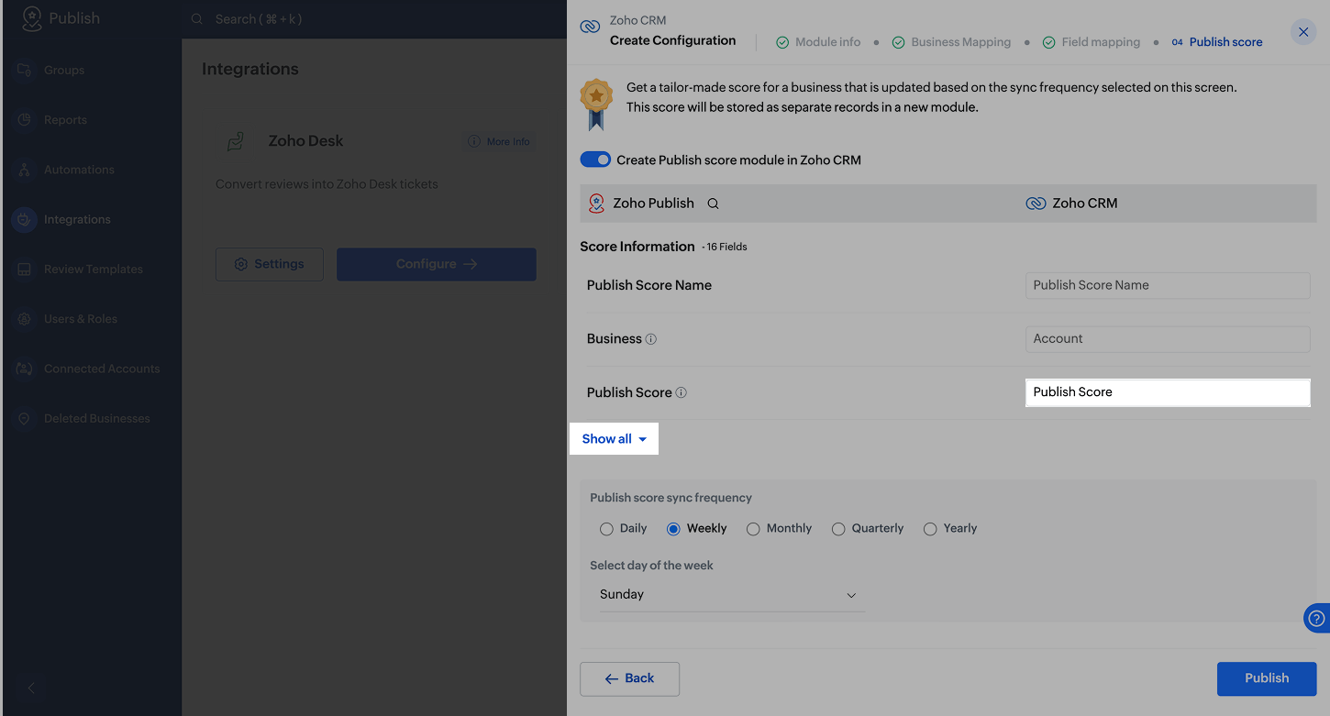
Task: Click the 'Score Information' heading
Action: (637, 247)
